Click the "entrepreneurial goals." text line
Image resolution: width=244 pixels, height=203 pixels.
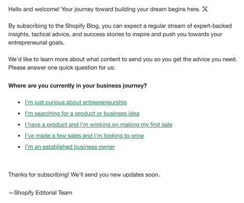[36, 42]
